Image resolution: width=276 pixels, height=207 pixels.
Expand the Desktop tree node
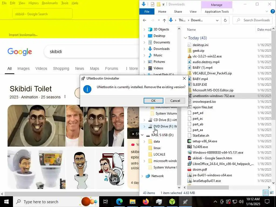144,36
